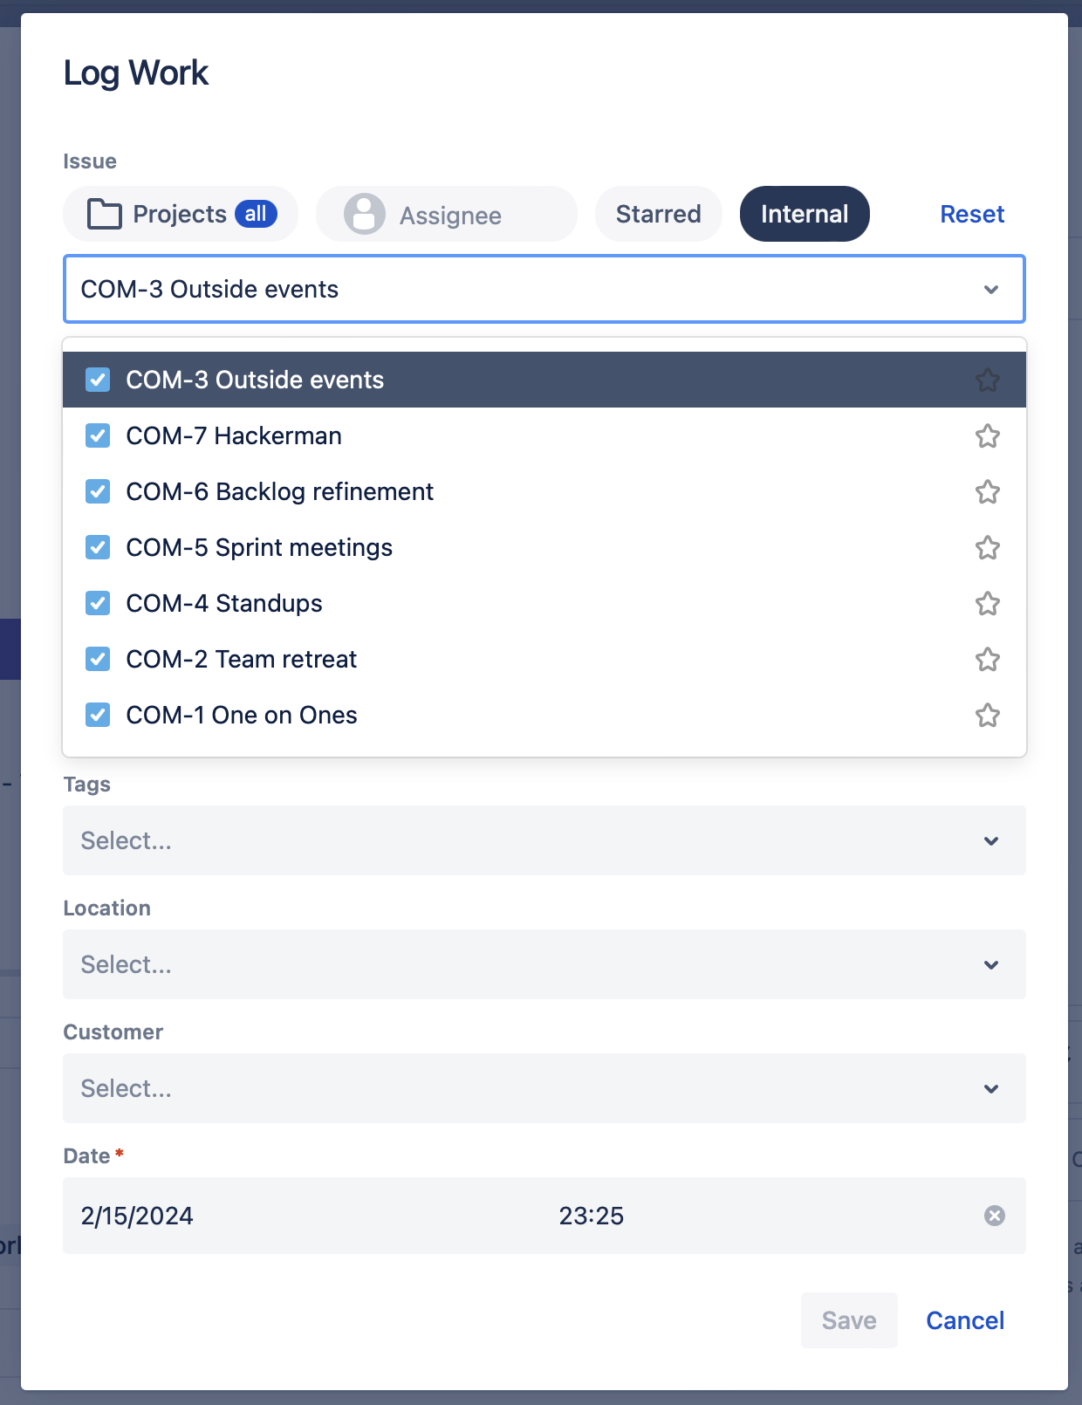Star the COM-4 Standups issue

987,603
